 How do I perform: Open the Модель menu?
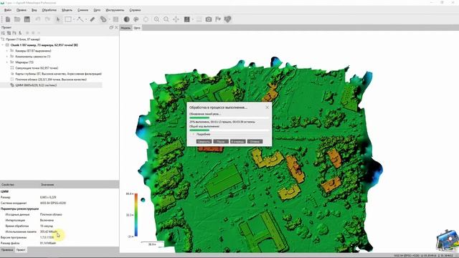pos(67,10)
